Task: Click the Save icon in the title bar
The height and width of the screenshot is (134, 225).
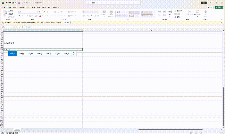Action: point(19,3)
